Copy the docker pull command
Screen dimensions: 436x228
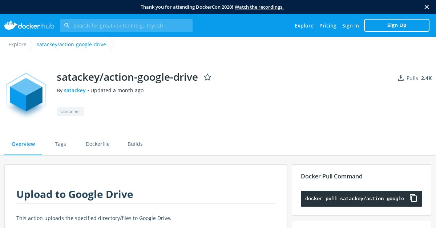pos(413,198)
